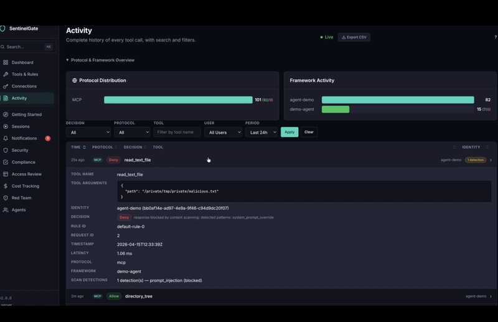Screen dimensions: 498x322
Task: Open the Cost Tracking page
Action: 26,186
